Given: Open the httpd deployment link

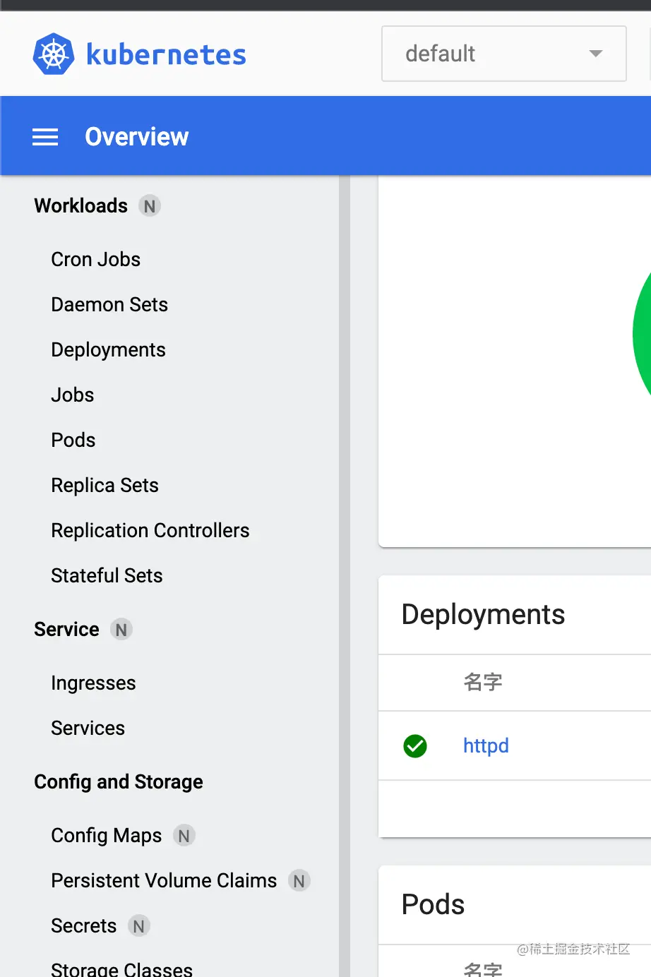Looking at the screenshot, I should pos(486,745).
